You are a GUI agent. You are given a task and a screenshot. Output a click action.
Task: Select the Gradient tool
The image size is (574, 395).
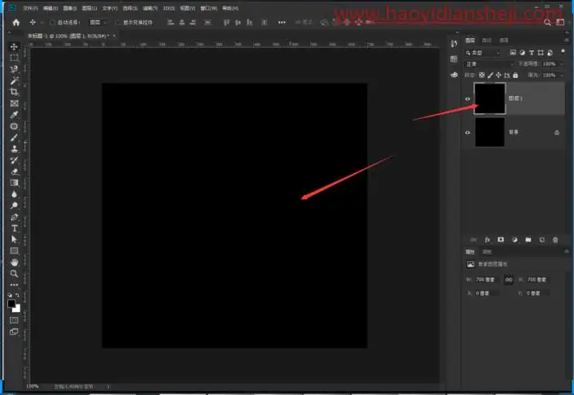tap(14, 183)
